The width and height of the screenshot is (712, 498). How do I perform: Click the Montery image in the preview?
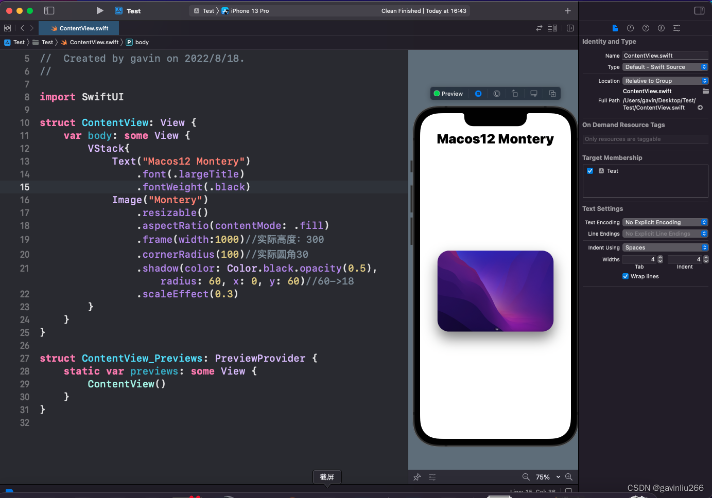(495, 291)
